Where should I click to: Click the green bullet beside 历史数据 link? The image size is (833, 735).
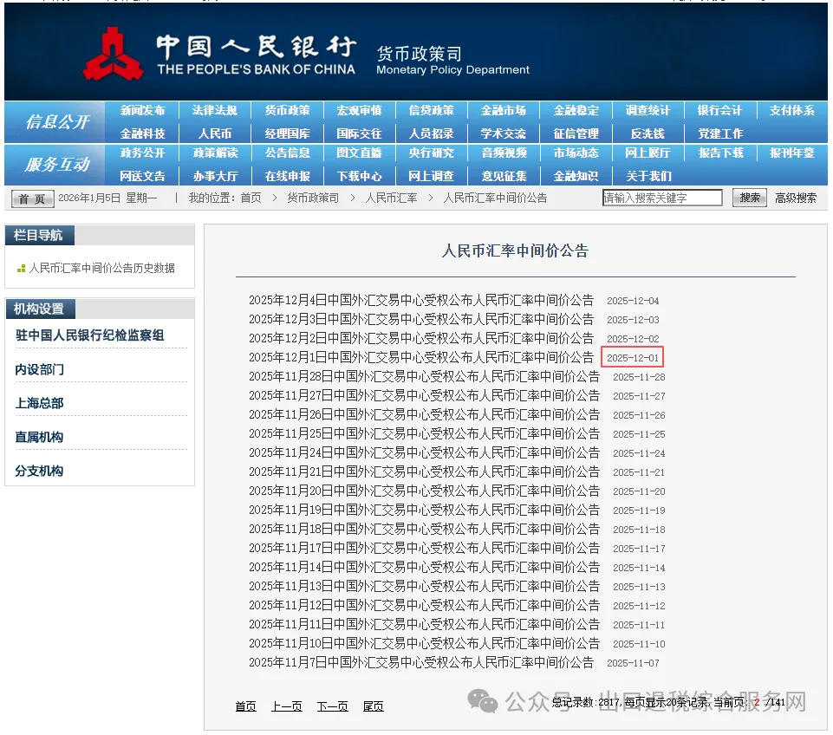pos(22,268)
